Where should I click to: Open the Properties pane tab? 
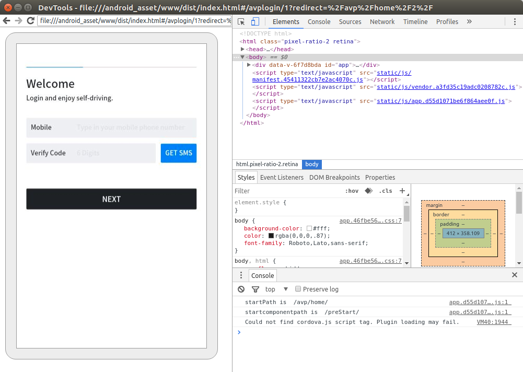380,178
